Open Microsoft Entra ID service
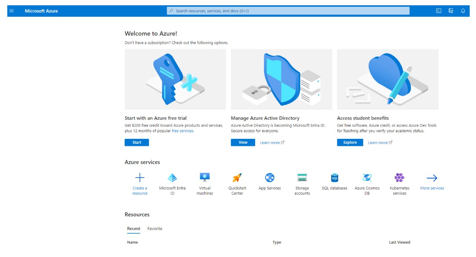 click(x=172, y=178)
